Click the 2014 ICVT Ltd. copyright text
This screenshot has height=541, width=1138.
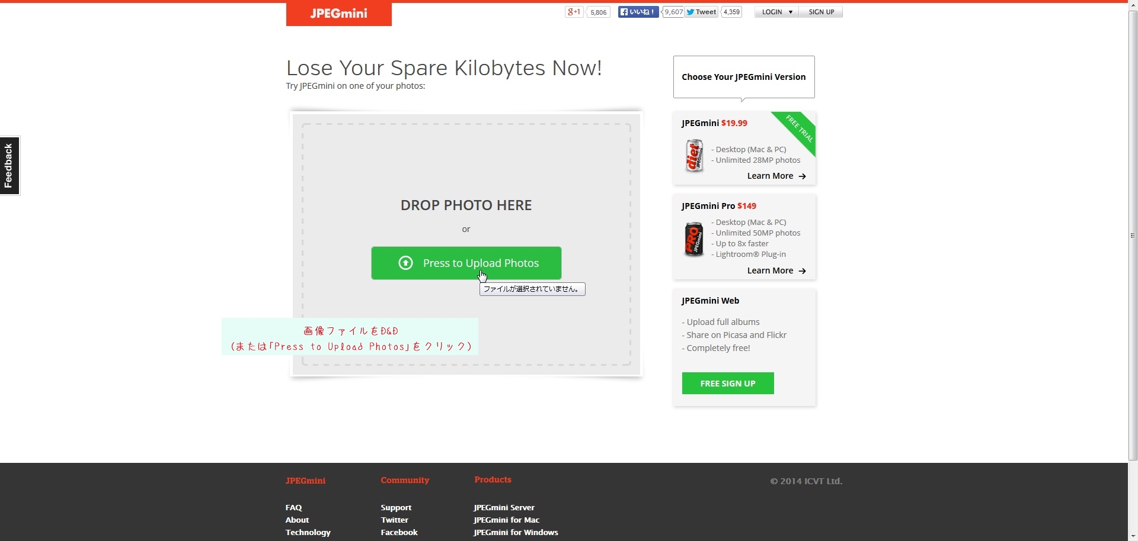coord(806,481)
